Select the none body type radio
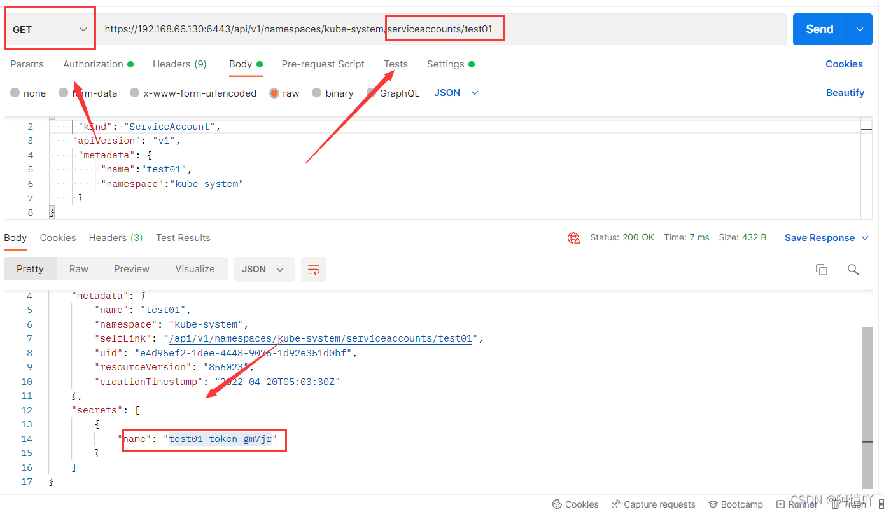884x512 pixels. [15, 93]
